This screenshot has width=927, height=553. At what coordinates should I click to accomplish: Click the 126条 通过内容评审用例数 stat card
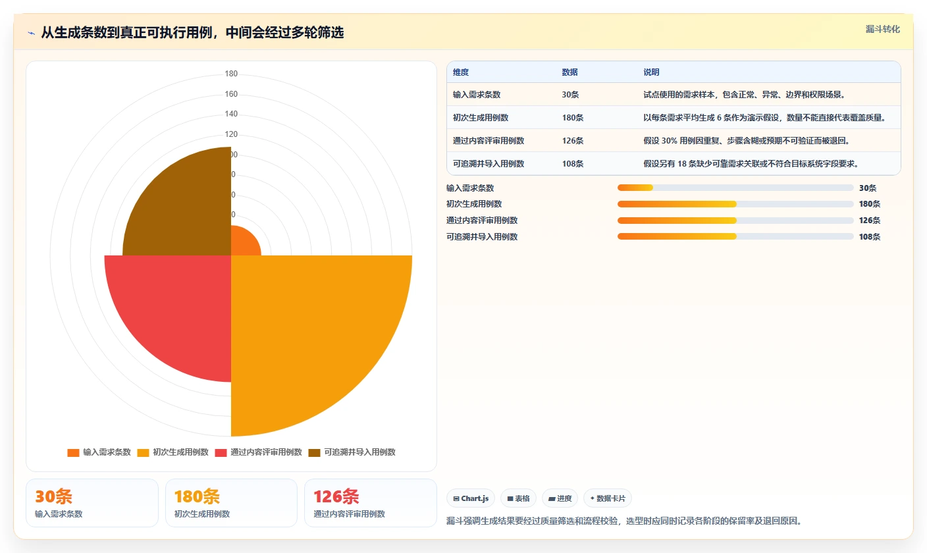click(x=370, y=503)
